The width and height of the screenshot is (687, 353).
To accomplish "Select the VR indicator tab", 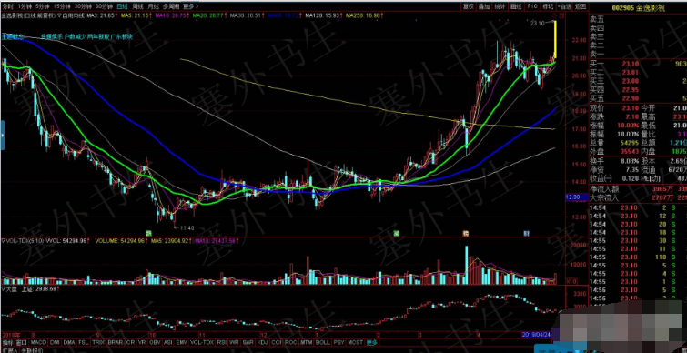I will pos(142,342).
